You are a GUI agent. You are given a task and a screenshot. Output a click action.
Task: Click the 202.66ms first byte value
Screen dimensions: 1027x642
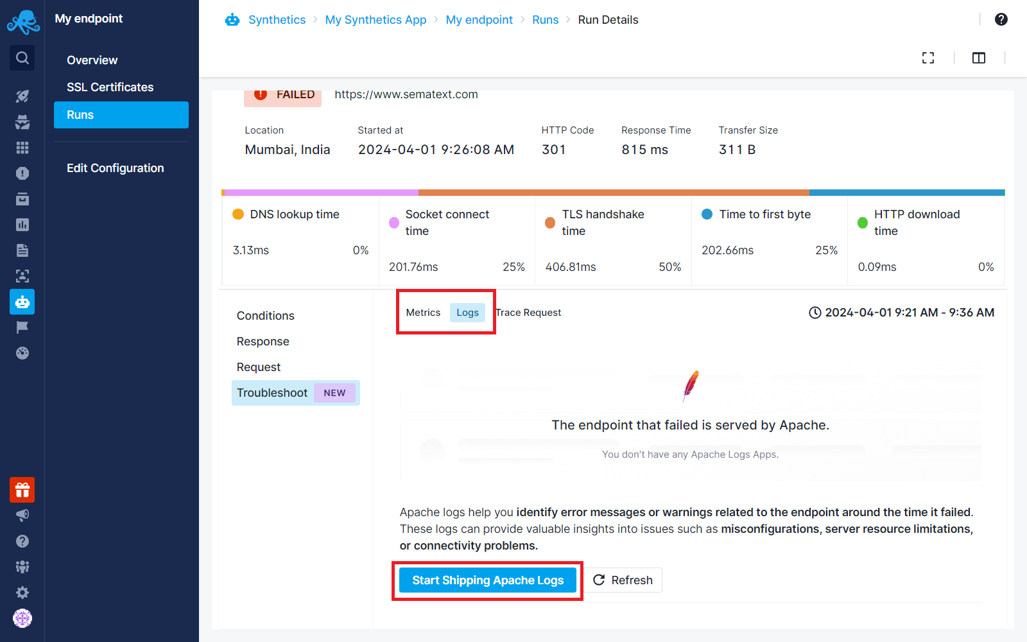(727, 250)
